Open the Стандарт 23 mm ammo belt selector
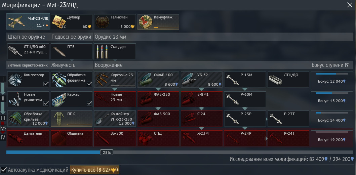 115,51
